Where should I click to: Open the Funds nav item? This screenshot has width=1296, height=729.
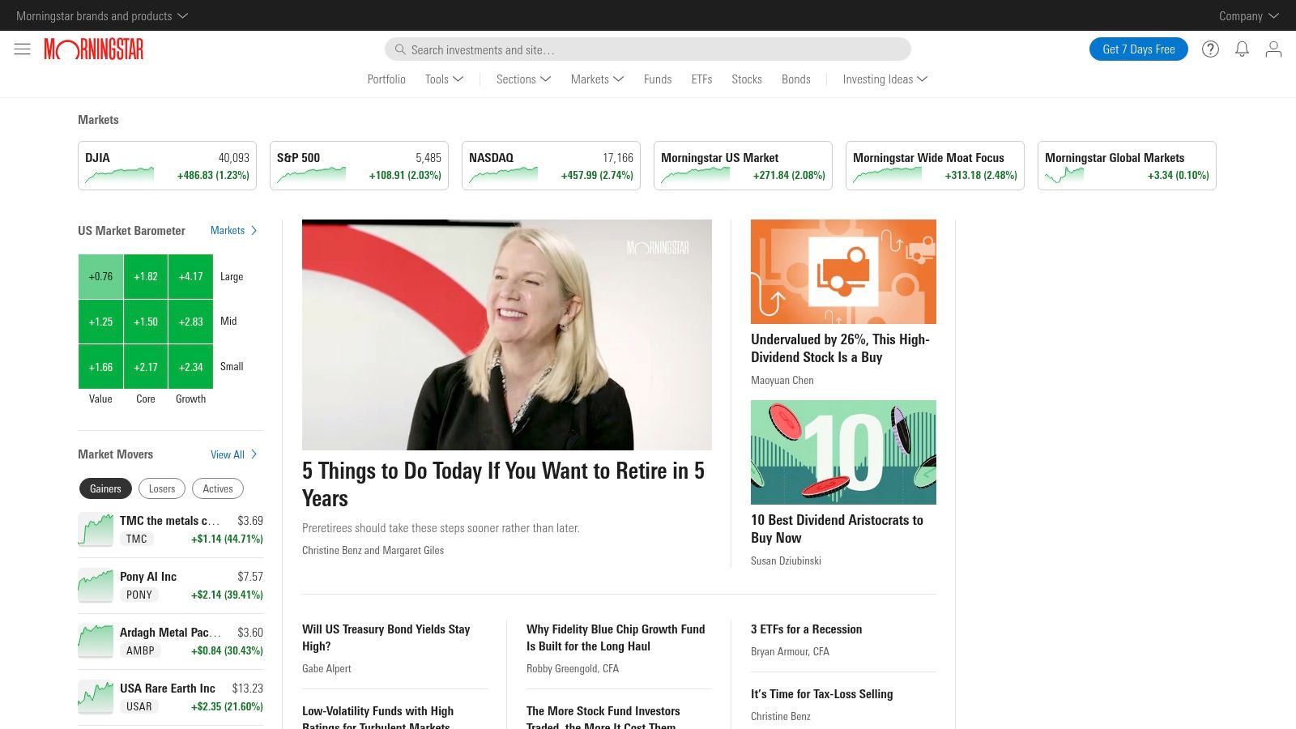(658, 79)
